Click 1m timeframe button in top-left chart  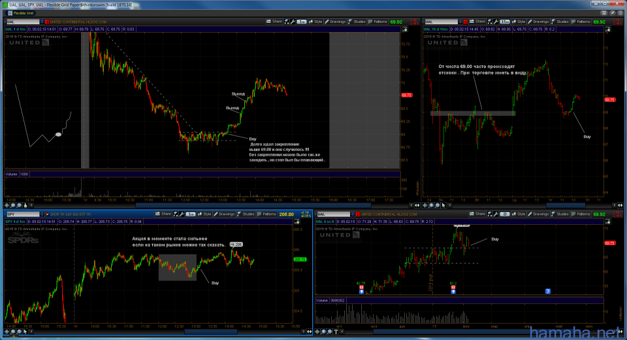point(302,22)
